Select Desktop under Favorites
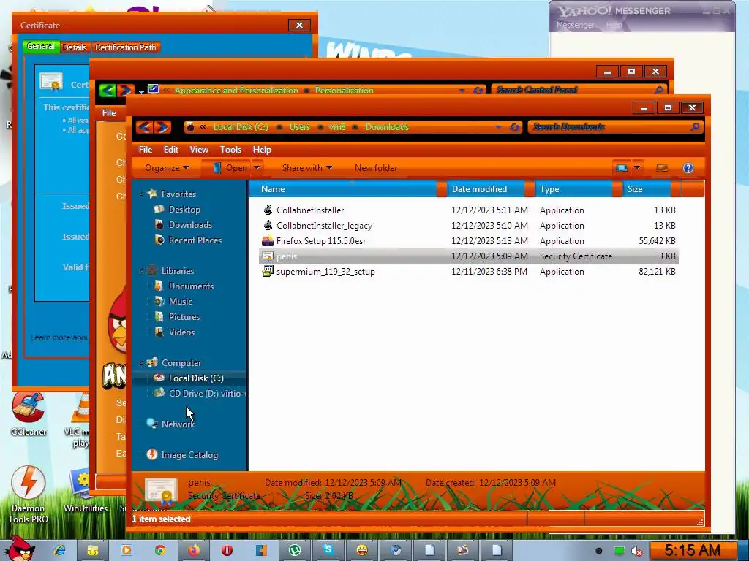 click(184, 210)
